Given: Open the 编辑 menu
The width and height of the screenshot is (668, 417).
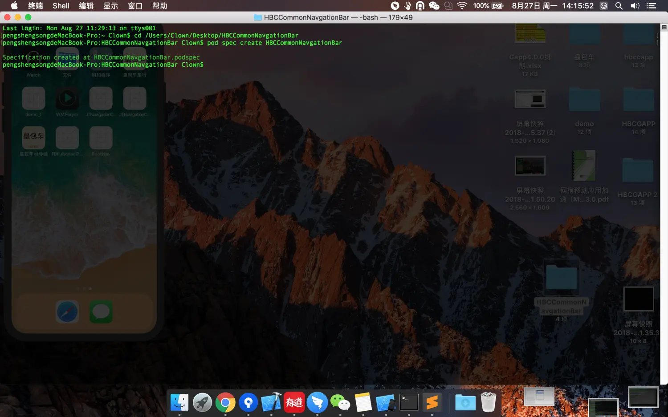Looking at the screenshot, I should tap(86, 6).
